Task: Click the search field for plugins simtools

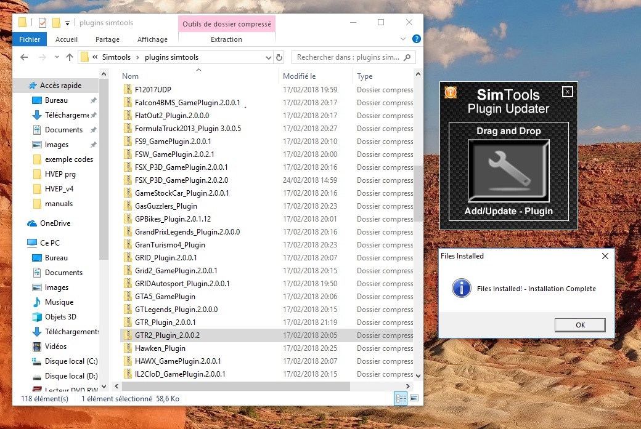Action: [348, 57]
